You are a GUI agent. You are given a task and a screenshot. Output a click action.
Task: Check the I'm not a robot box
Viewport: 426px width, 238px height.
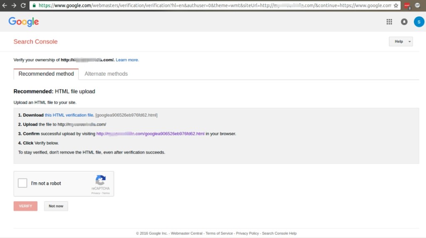tap(23, 183)
